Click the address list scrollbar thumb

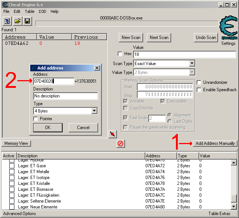[234, 199]
